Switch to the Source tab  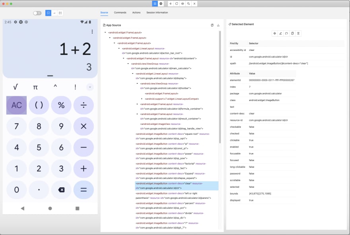coord(104,12)
